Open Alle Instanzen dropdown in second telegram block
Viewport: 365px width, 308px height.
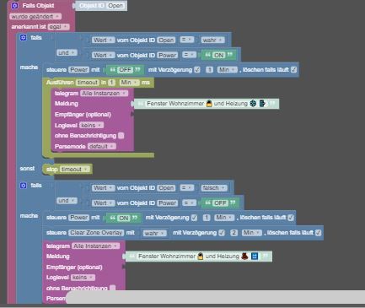tap(95, 246)
